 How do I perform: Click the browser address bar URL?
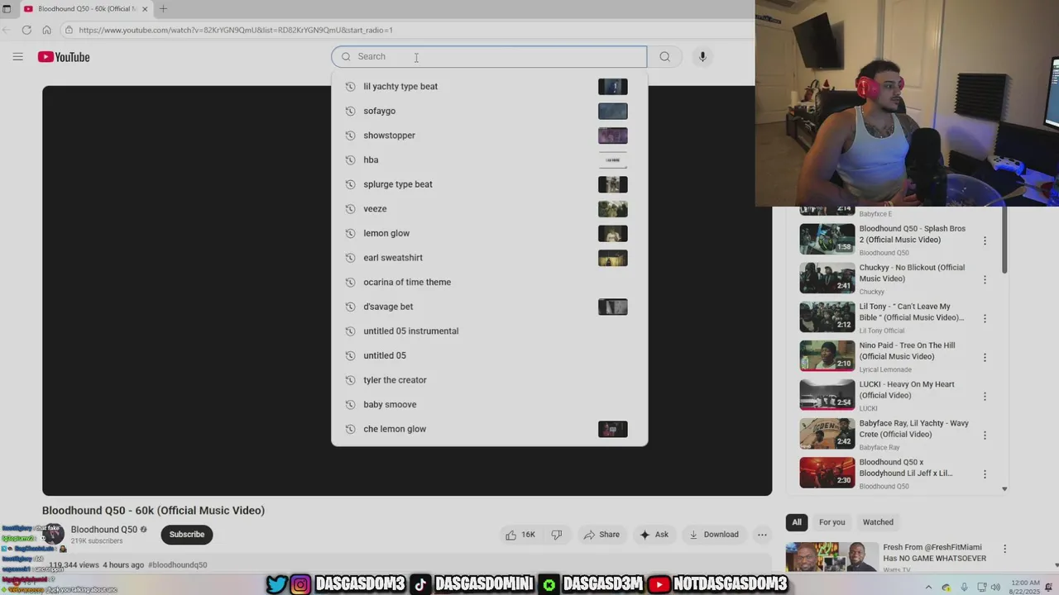click(x=236, y=30)
